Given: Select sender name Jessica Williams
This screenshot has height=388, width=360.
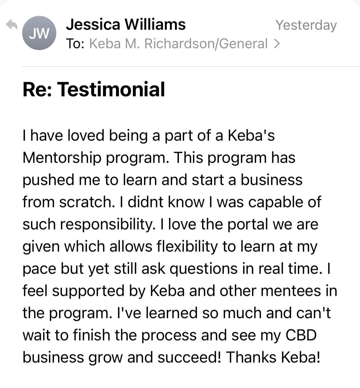Looking at the screenshot, I should (x=126, y=24).
